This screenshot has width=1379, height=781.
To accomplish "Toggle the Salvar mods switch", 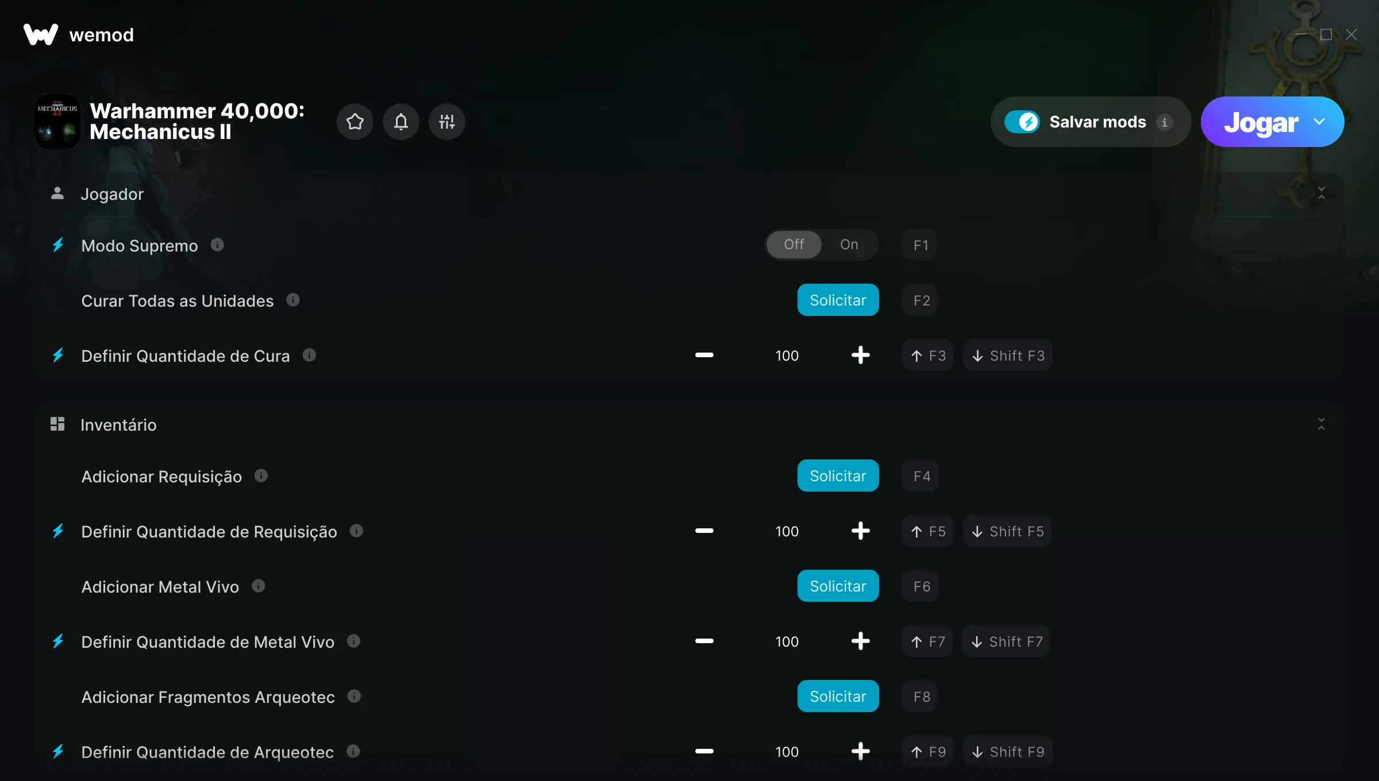I will point(1022,122).
